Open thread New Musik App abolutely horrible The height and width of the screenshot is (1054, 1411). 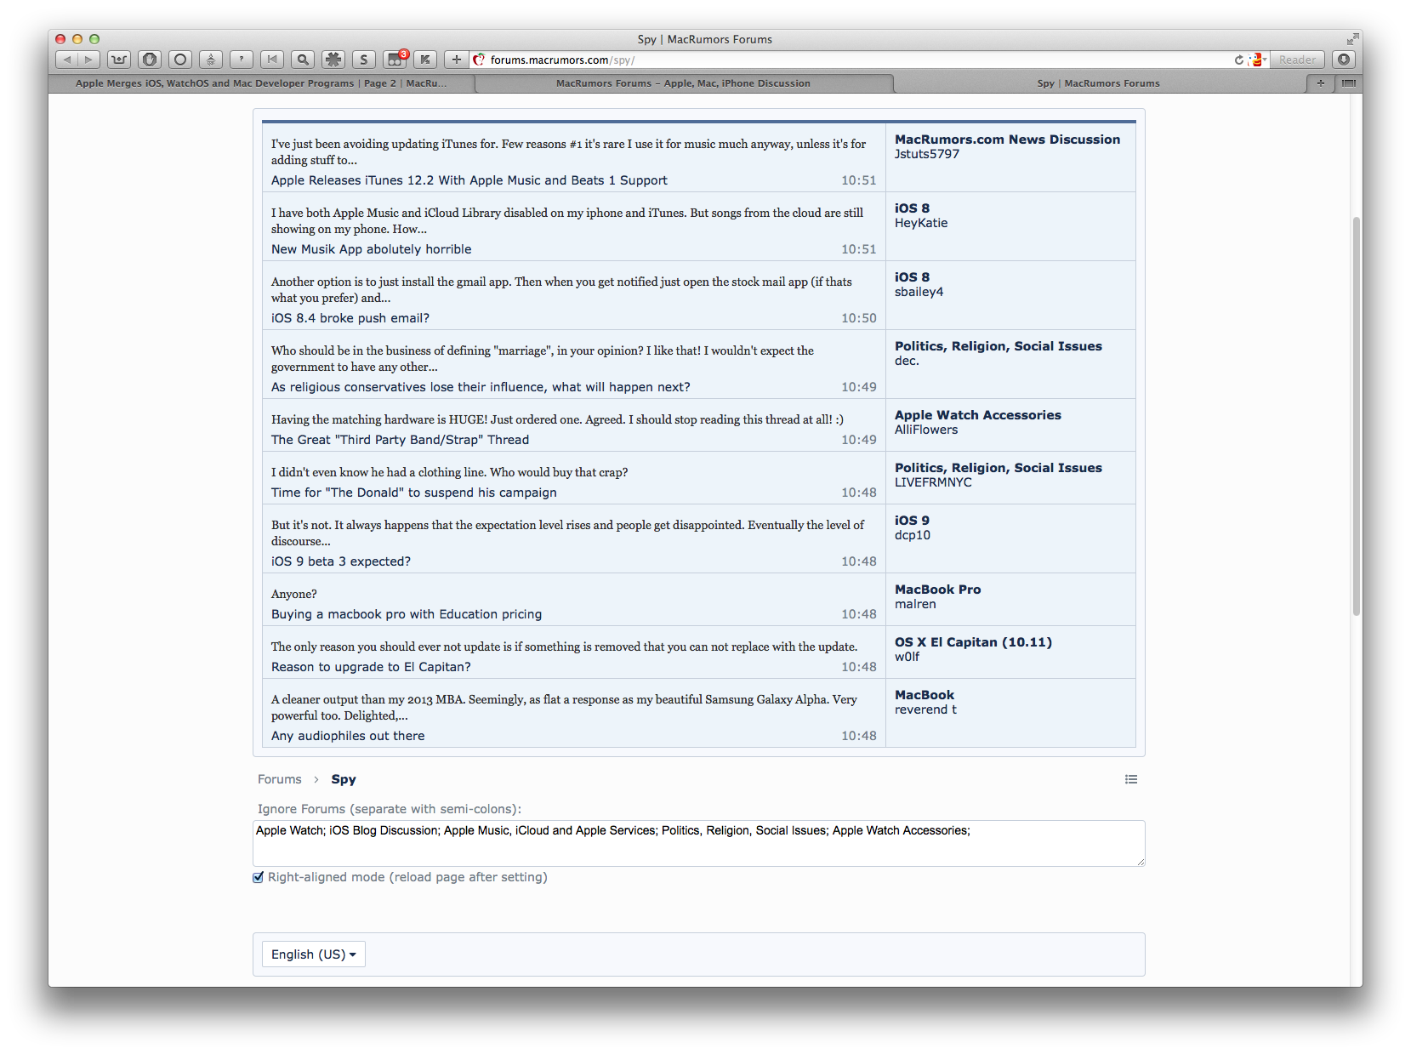click(372, 249)
